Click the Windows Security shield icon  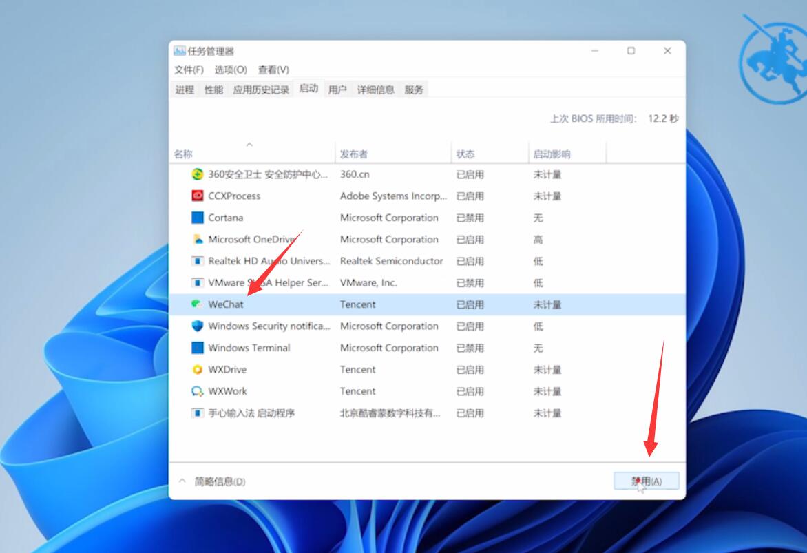[197, 326]
